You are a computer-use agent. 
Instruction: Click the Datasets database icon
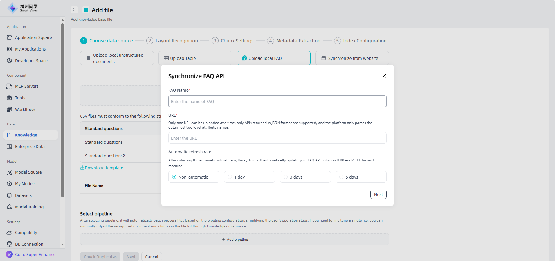9,195
